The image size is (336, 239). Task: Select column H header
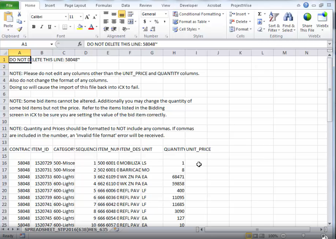[x=174, y=53]
